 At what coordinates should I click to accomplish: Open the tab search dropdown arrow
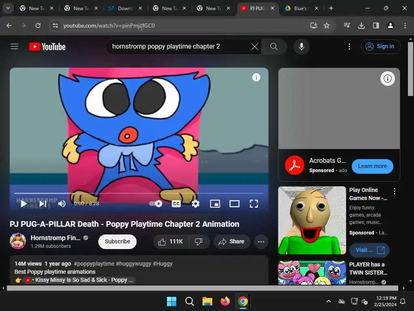(x=8, y=8)
